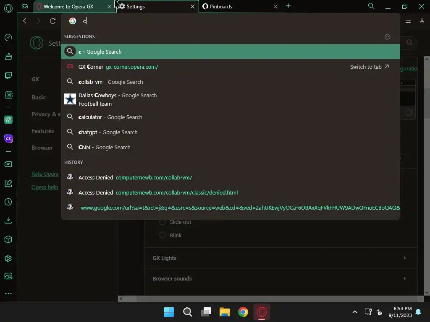This screenshot has height=322, width=430.
Task: Click the Rate Opera link
Action: click(45, 174)
